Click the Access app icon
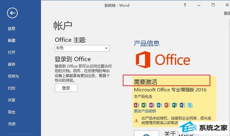Screen dimensions: 230x136 (x=136, y=105)
